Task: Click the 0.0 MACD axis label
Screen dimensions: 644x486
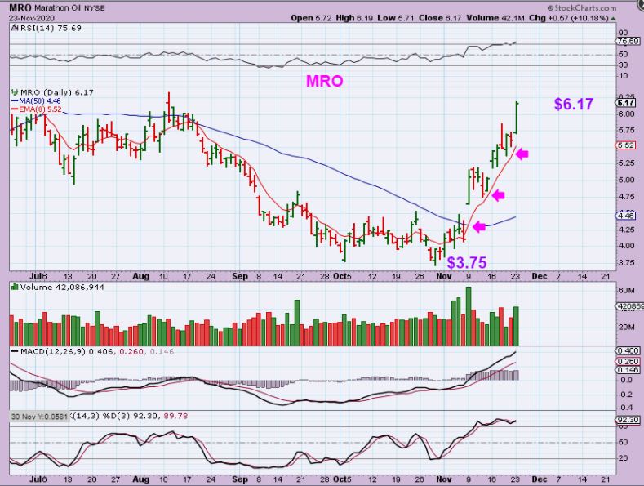Action: [x=626, y=380]
